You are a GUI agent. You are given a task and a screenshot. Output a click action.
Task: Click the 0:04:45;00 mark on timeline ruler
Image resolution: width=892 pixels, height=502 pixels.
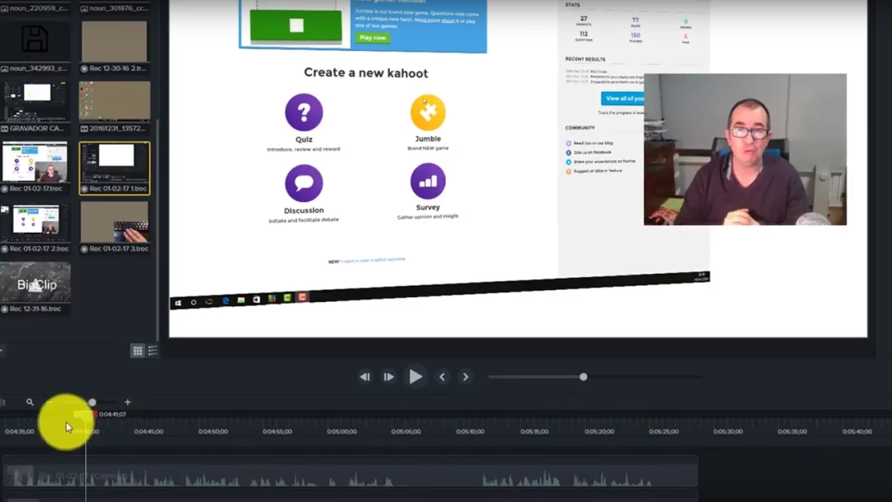click(x=148, y=432)
